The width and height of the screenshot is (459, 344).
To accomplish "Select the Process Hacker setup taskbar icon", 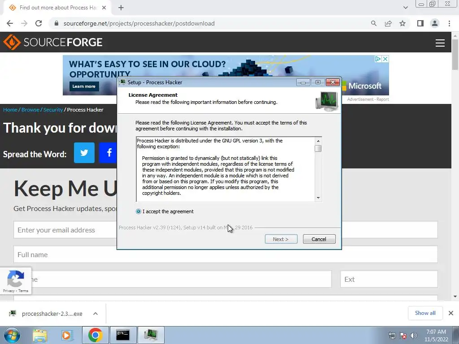I will (151, 335).
